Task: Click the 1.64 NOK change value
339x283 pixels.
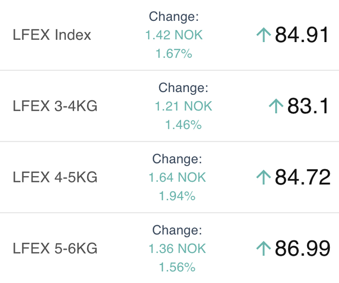Action: point(177,178)
